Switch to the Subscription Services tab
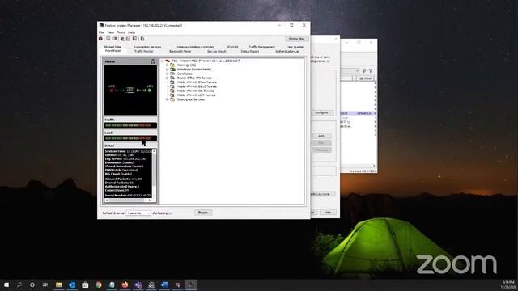The width and height of the screenshot is (518, 291). point(147,47)
